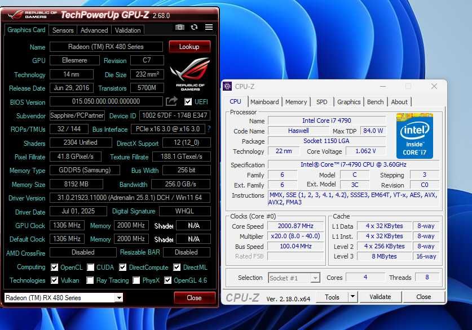Click the Device ID value 1002 67DF
This screenshot has width=472, height=330.
coord(175,115)
